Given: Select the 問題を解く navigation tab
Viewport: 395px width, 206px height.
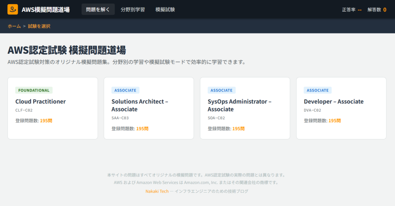Looking at the screenshot, I should 98,10.
